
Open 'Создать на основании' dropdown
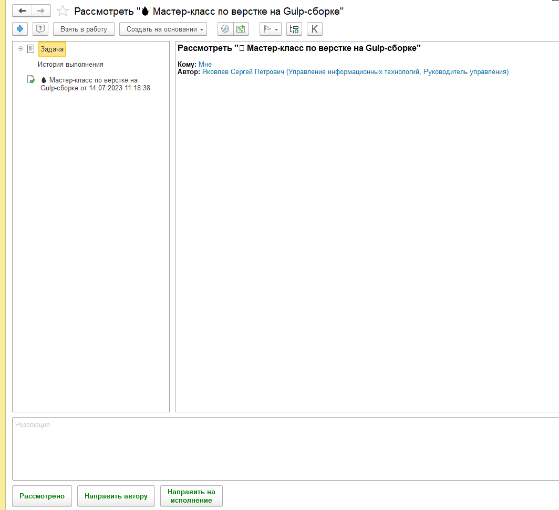[163, 29]
